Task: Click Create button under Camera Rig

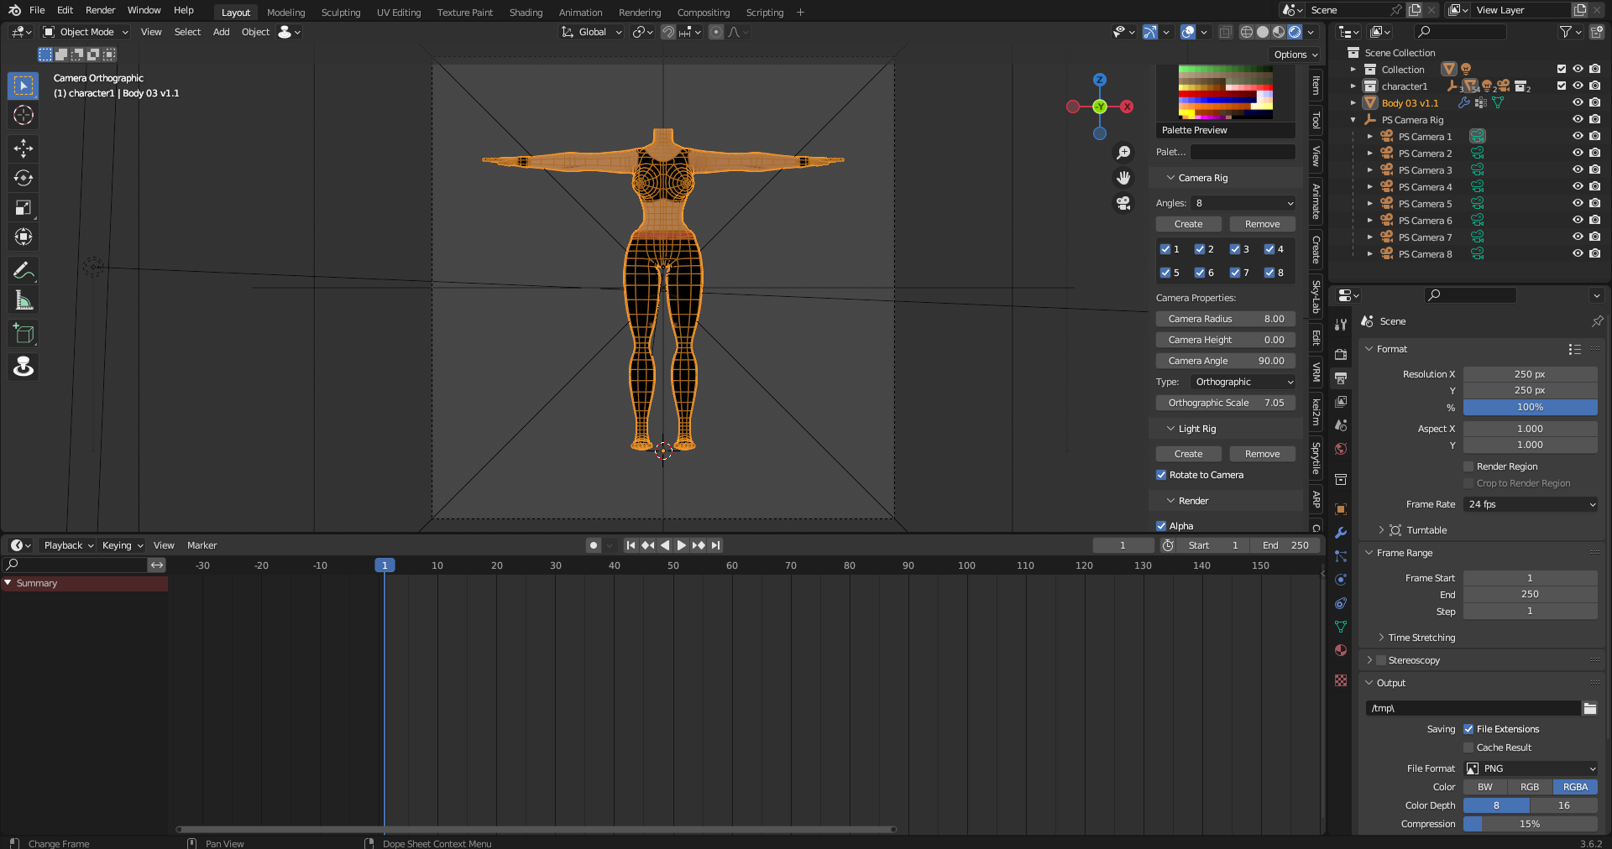Action: point(1188,224)
